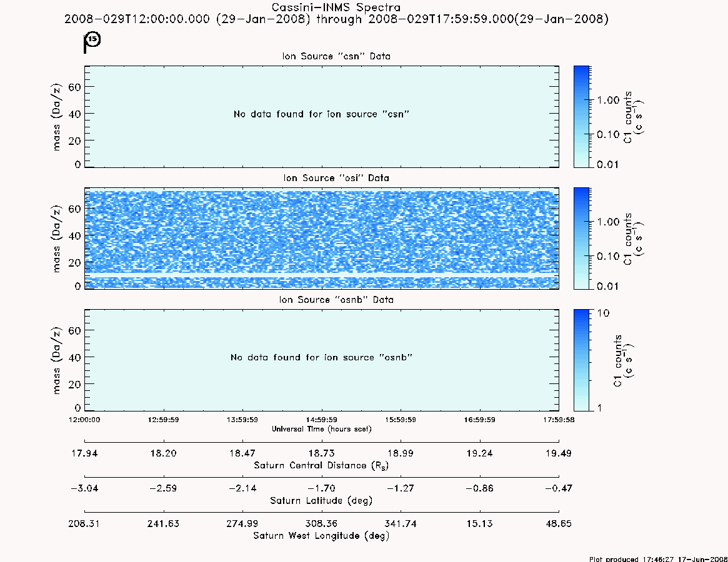Click the 'Cassini-INMS Spectra' title
This screenshot has width=728, height=562.
(x=336, y=7)
